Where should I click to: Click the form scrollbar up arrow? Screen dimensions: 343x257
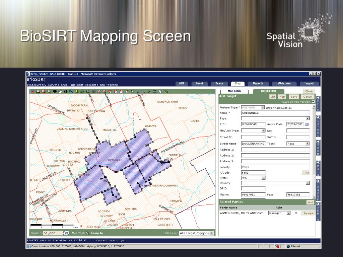pos(314,107)
